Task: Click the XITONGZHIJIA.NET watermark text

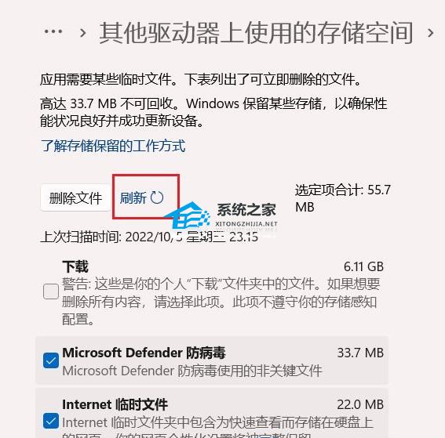Action: coord(246,224)
